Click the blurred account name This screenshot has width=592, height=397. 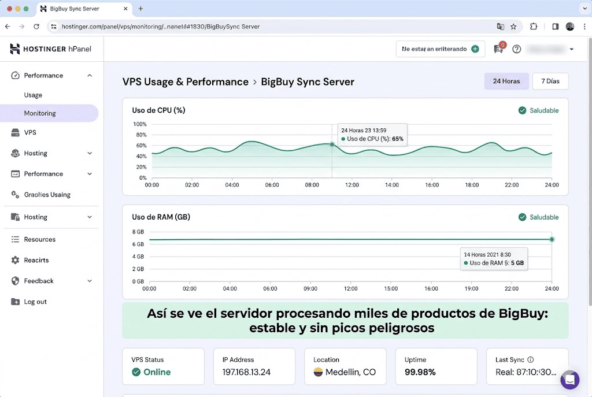[x=546, y=49]
